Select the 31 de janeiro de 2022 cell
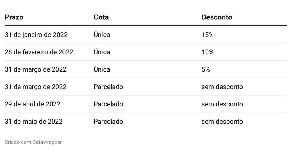Screen dimensions: 292x150 click(x=36, y=35)
